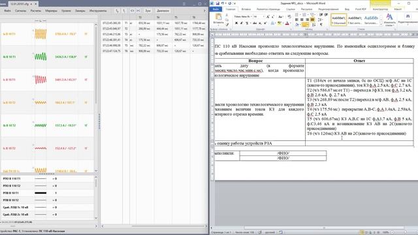Toggle justified text alignment
This screenshot has width=418, height=235.
[312, 20]
